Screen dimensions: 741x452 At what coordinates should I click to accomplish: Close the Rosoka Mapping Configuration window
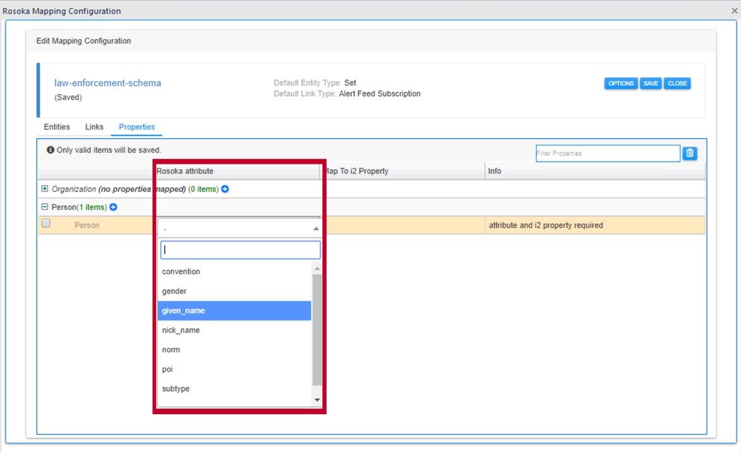[x=735, y=10]
